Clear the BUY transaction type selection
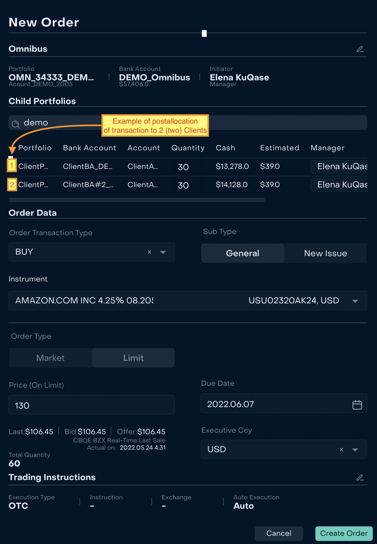The width and height of the screenshot is (377, 544). [149, 252]
